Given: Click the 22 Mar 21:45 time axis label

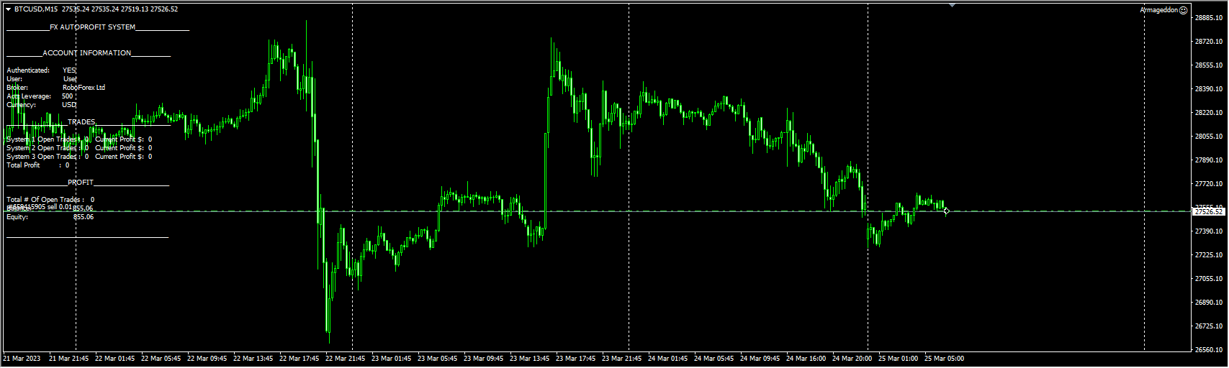Looking at the screenshot, I should coord(346,358).
